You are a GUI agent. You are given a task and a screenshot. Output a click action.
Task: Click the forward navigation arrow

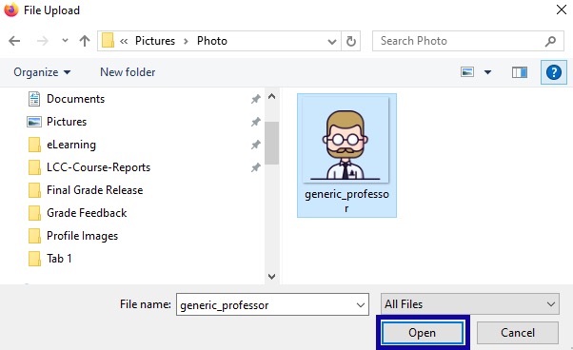pos(43,41)
